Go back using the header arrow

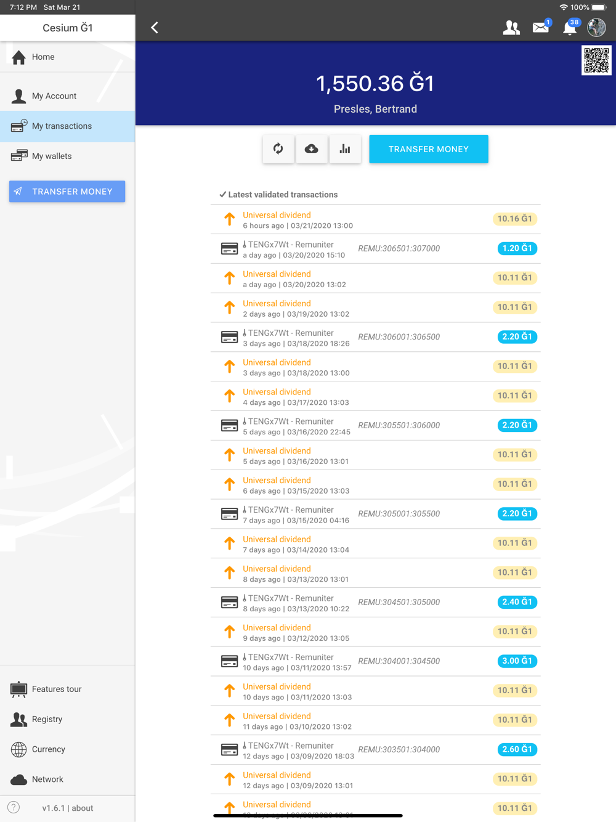coord(155,28)
